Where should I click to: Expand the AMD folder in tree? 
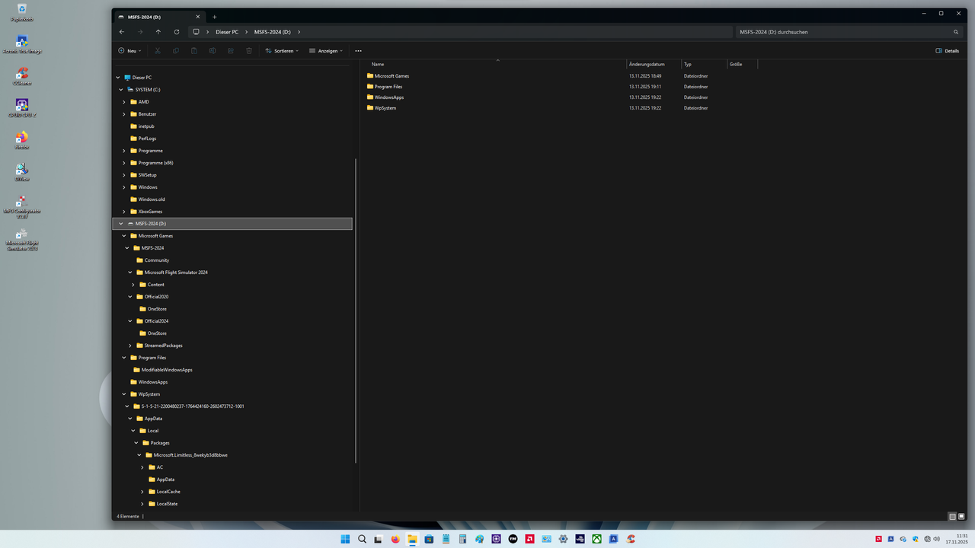point(124,102)
